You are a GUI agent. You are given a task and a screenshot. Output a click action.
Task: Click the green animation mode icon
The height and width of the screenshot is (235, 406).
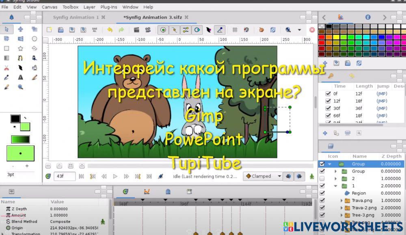(x=312, y=177)
